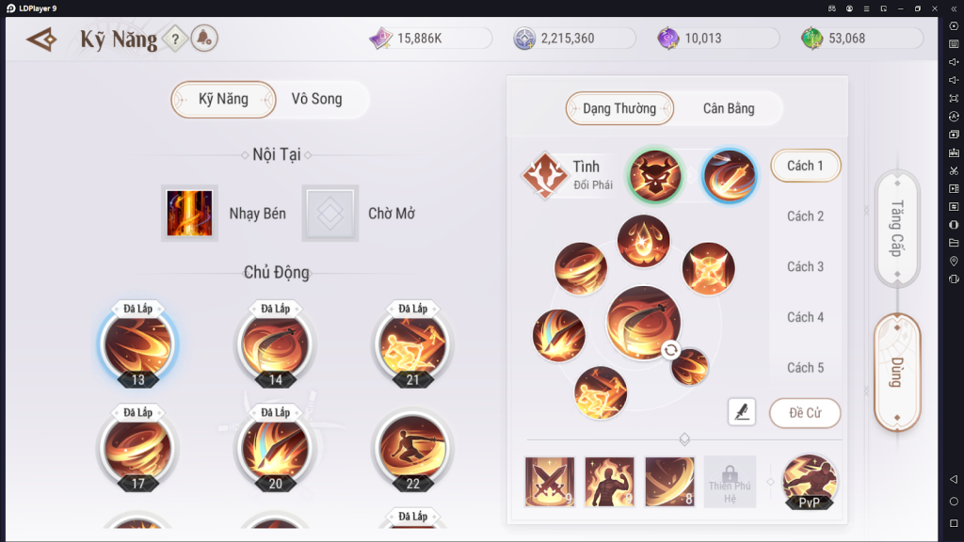Click the Dùng vertical button
Image resolution: width=964 pixels, height=542 pixels.
click(897, 373)
